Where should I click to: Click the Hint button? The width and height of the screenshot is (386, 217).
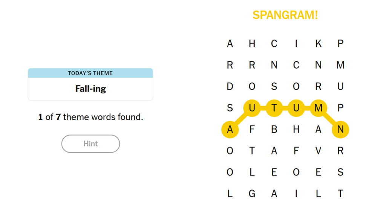coord(90,144)
